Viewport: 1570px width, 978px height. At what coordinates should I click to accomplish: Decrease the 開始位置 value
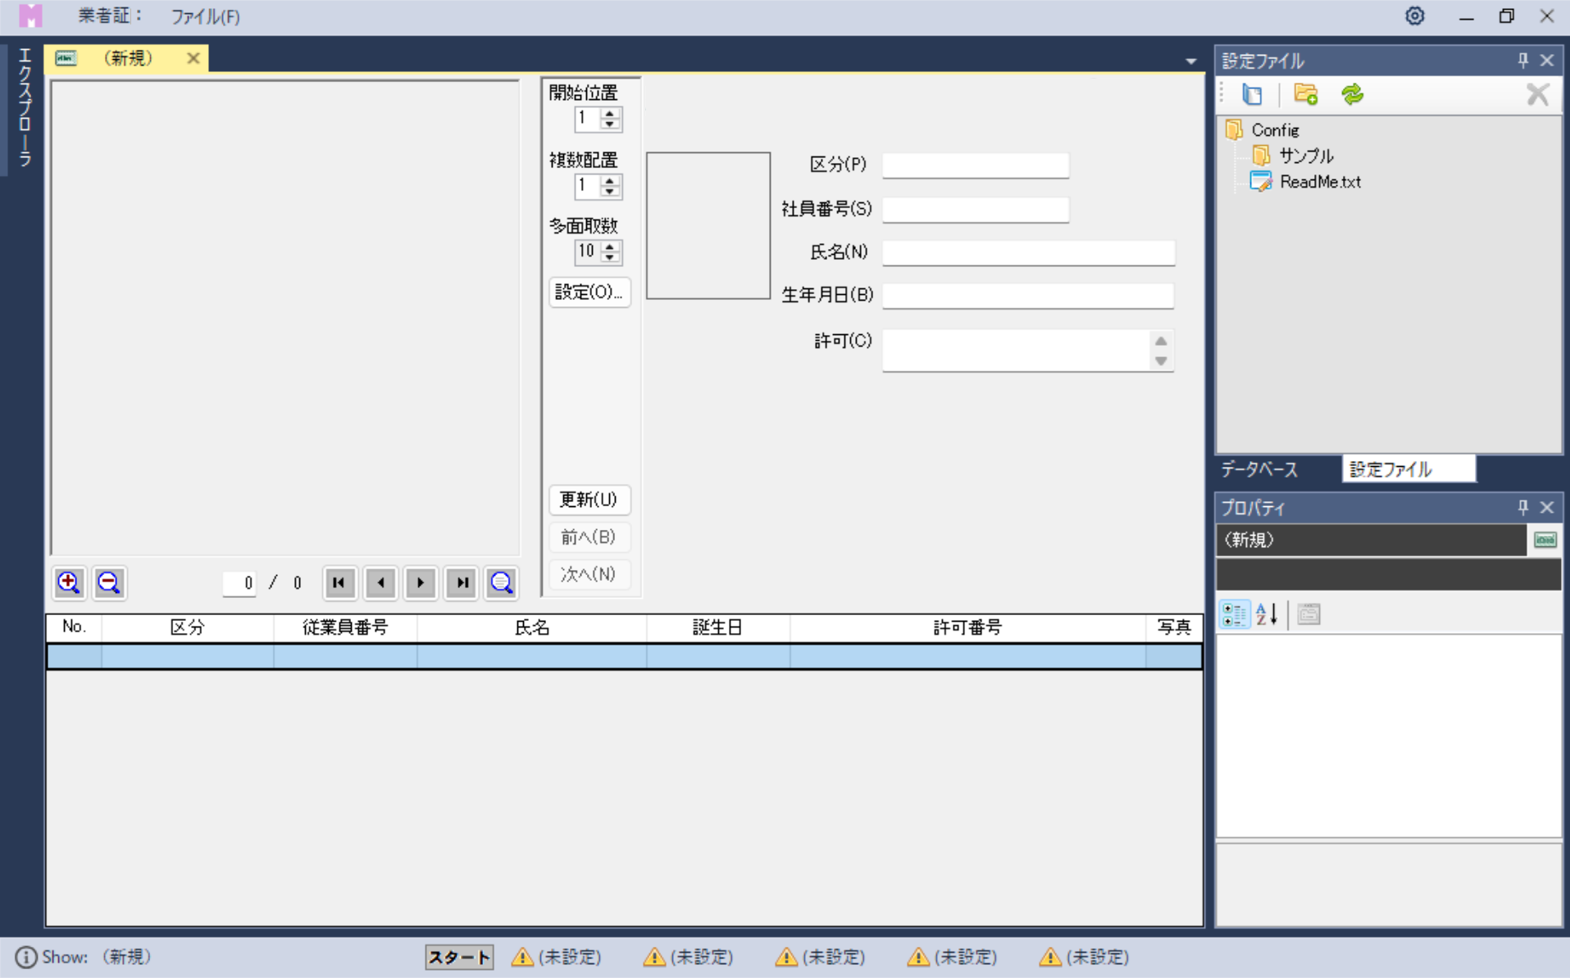click(609, 125)
